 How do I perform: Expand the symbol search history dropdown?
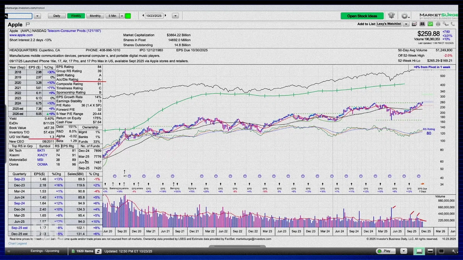37,16
